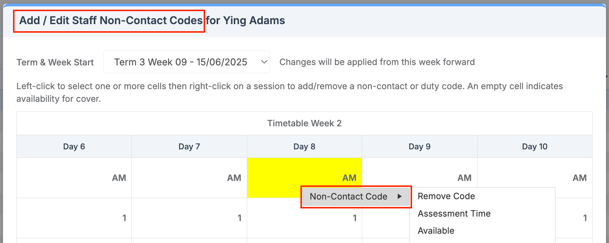Click the Day 10 column header
This screenshot has width=609, height=243.
(535, 146)
